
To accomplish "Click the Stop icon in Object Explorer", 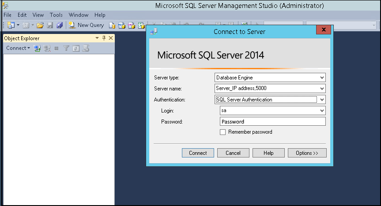I will pyautogui.click(x=57, y=48).
